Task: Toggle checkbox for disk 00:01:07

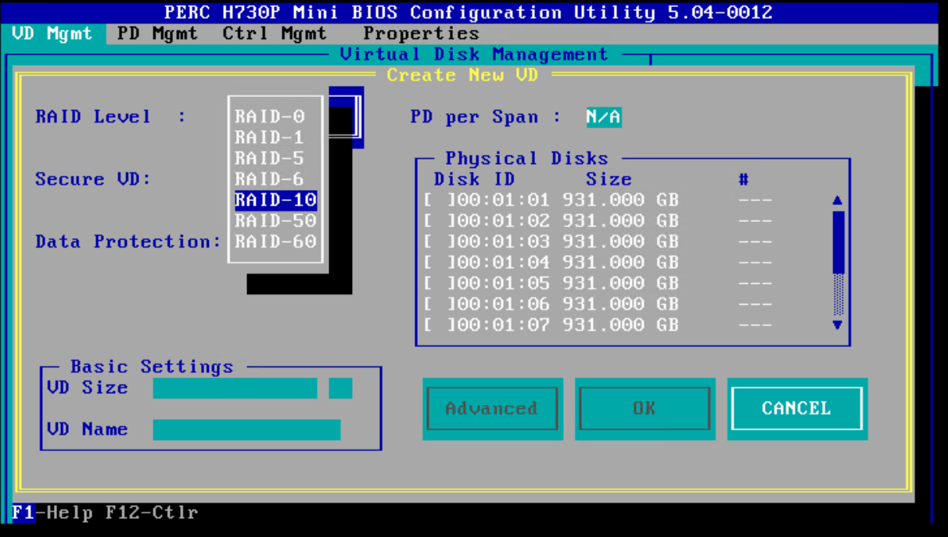Action: pyautogui.click(x=440, y=324)
